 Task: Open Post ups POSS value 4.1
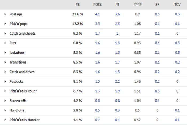tap(98, 14)
